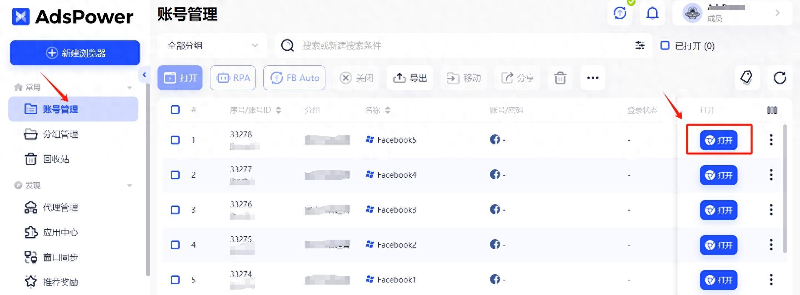Collapse the left sidebar arrow
The image size is (800, 295).
pyautogui.click(x=144, y=75)
